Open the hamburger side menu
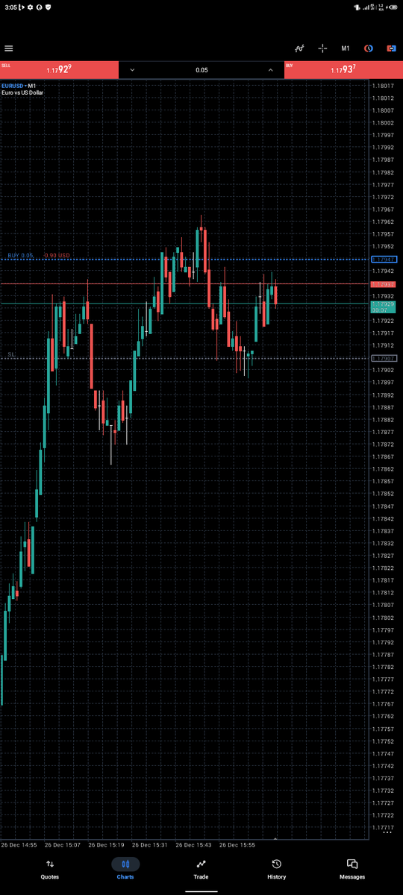Image resolution: width=403 pixels, height=895 pixels. 9,48
